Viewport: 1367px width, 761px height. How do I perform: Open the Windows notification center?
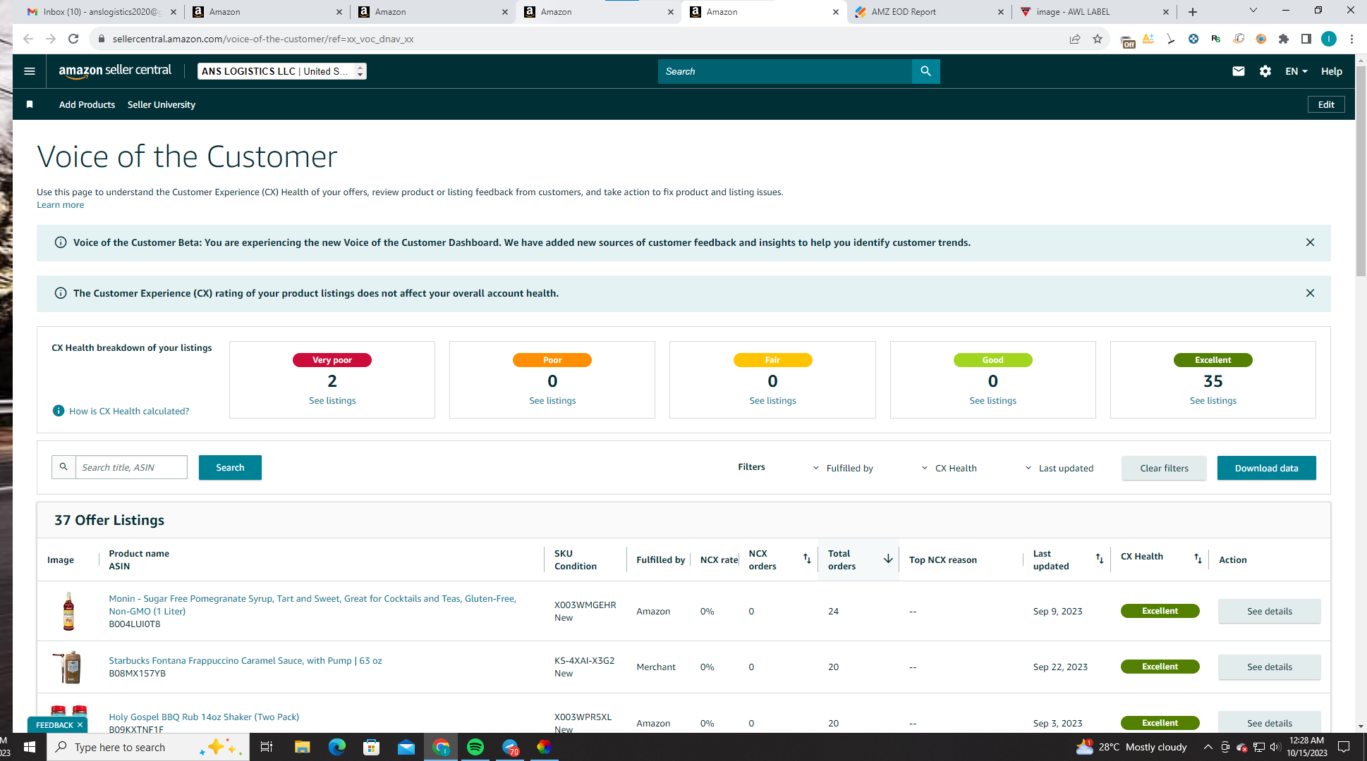tap(1344, 747)
